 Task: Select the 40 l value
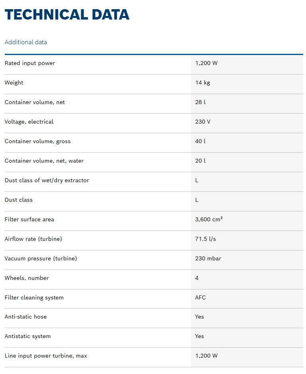(x=200, y=141)
